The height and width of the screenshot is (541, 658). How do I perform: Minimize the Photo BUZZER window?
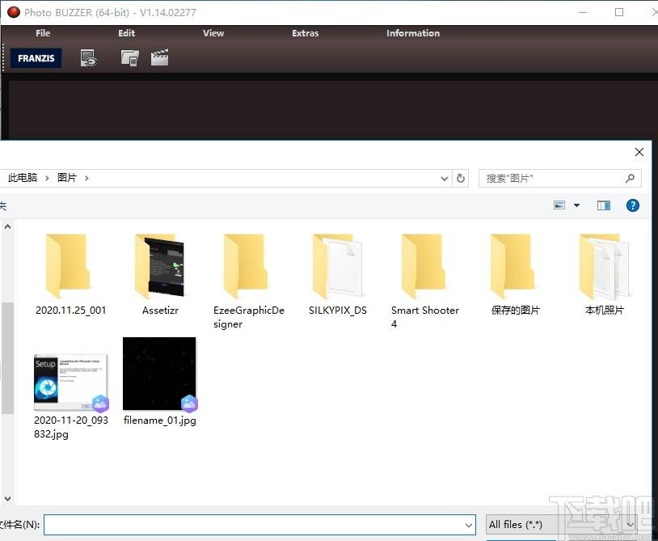[x=583, y=12]
